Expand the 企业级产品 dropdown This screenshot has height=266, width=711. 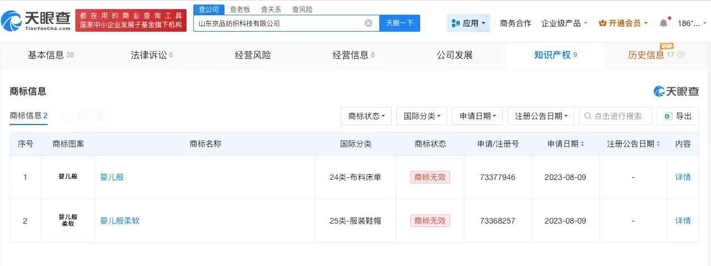pos(564,23)
